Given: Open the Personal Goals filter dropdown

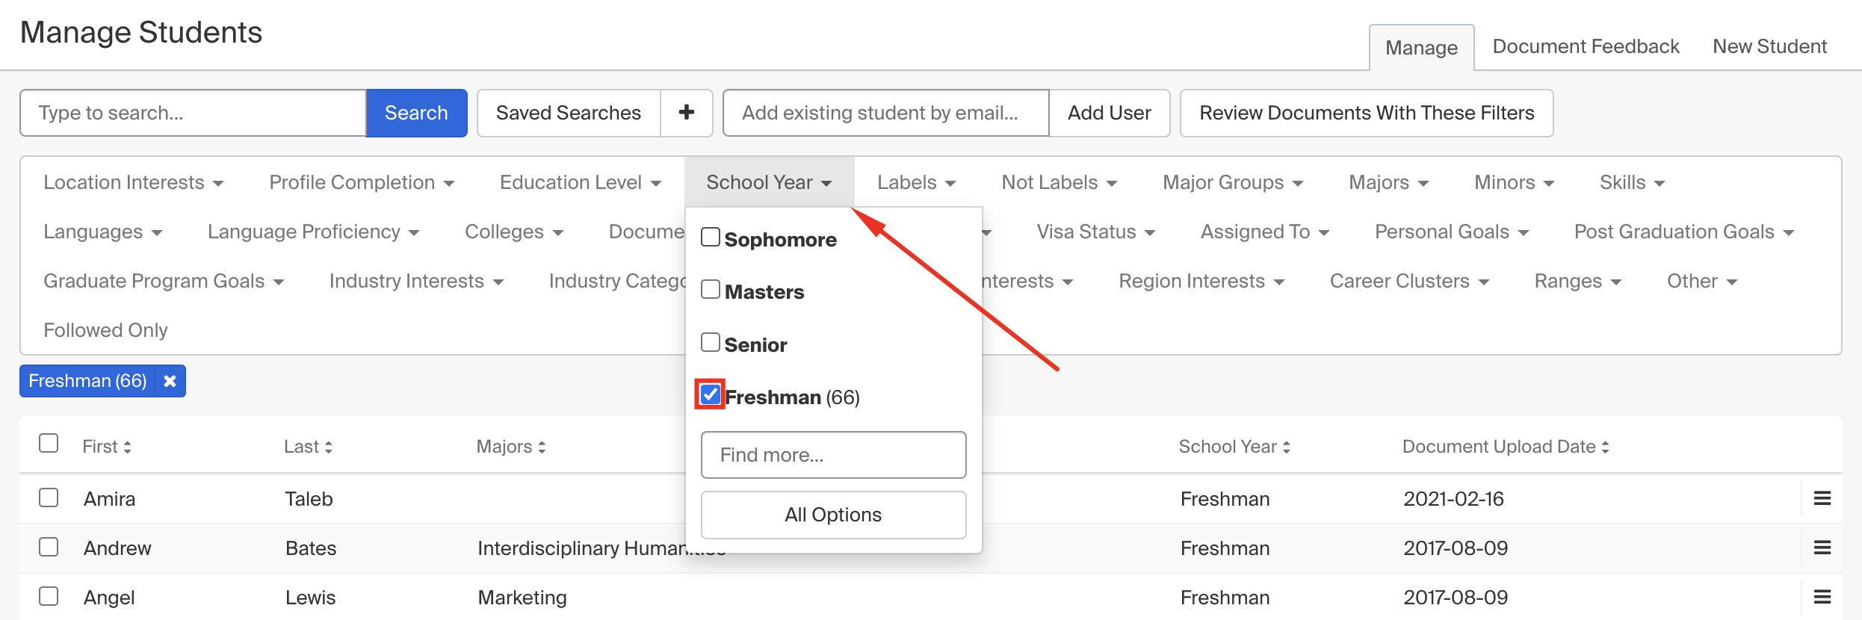Looking at the screenshot, I should pos(1452,232).
